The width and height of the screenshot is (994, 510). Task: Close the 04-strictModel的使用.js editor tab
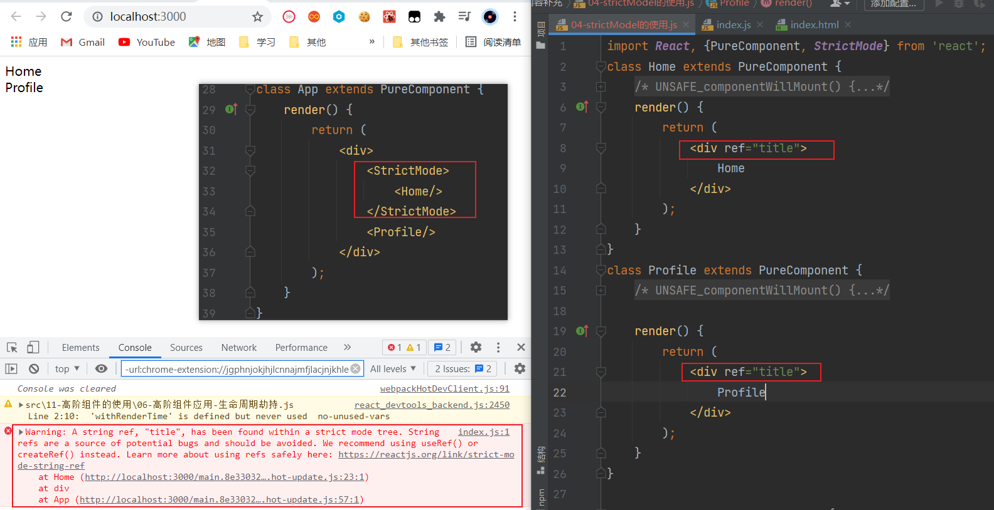click(x=686, y=24)
